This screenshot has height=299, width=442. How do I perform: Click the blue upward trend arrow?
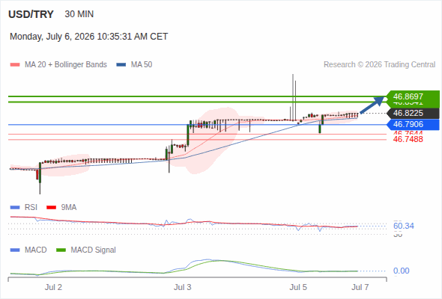pos(372,105)
